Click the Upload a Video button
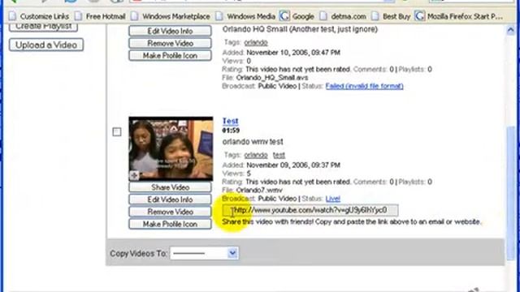520x292 pixels. [x=46, y=45]
